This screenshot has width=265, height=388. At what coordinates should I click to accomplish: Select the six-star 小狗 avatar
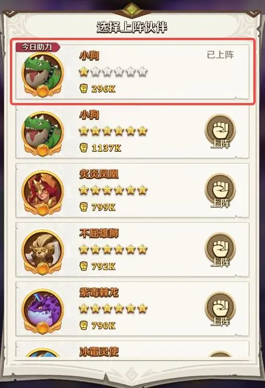(43, 134)
